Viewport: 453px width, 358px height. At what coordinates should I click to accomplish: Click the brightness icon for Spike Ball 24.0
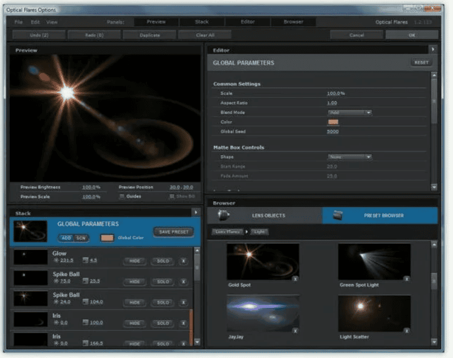coord(56,302)
